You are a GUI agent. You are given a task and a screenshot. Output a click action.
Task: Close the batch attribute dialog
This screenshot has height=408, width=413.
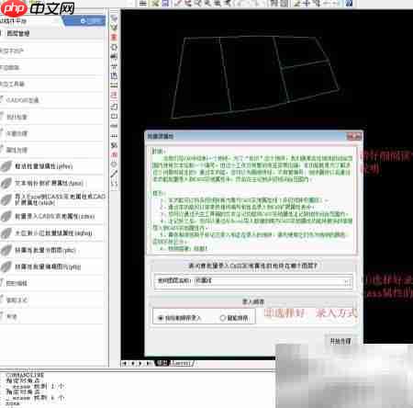354,137
